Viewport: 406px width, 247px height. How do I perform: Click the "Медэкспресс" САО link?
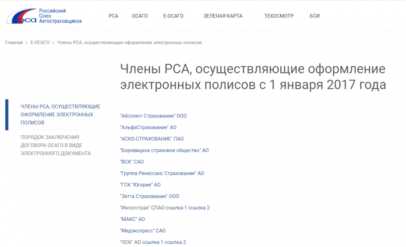pos(143,231)
